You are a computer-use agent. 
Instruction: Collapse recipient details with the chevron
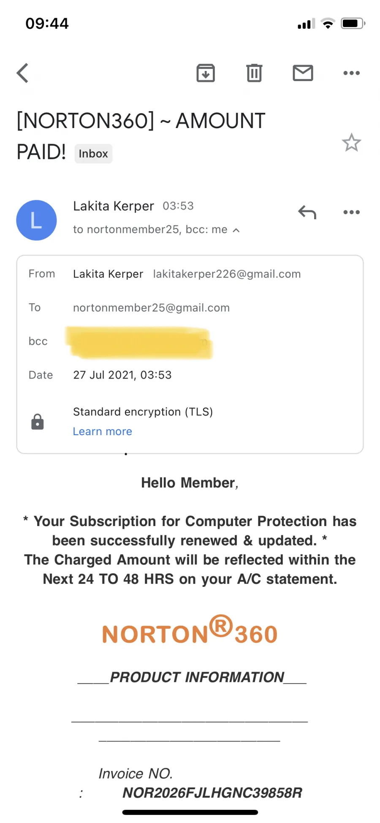click(x=236, y=230)
